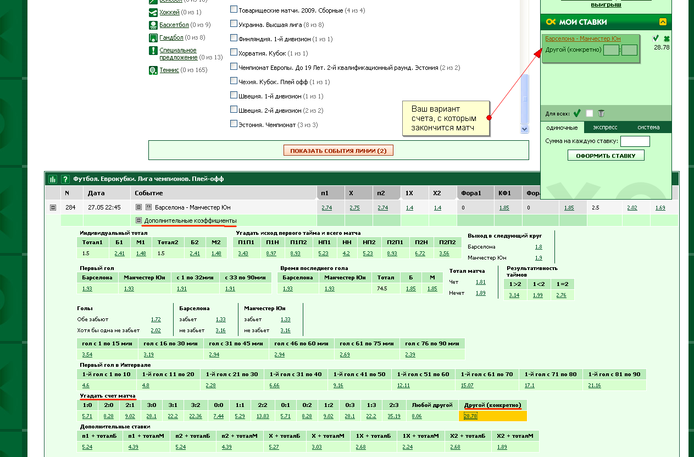Screen dimensions: 694x457
Task: Collapse event row 284 with minus box
Action: pos(53,207)
